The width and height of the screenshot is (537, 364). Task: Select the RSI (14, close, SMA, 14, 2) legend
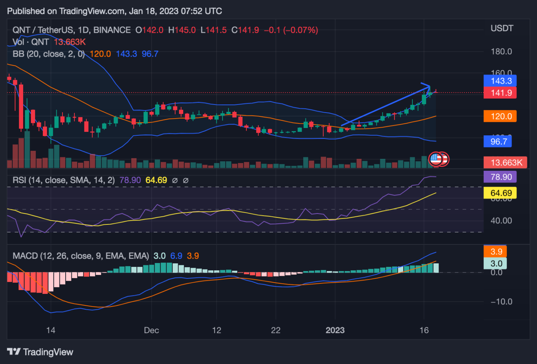coord(64,180)
